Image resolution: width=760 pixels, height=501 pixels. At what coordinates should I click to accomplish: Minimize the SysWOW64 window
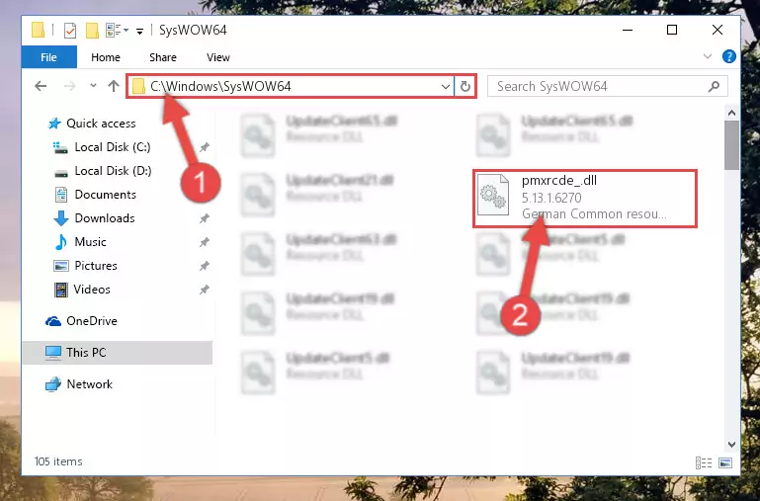(628, 30)
